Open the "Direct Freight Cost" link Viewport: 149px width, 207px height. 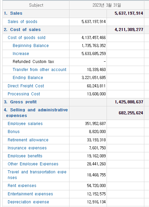(x=26, y=86)
